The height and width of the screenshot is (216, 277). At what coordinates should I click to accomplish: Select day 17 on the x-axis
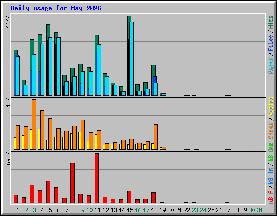click(146, 210)
